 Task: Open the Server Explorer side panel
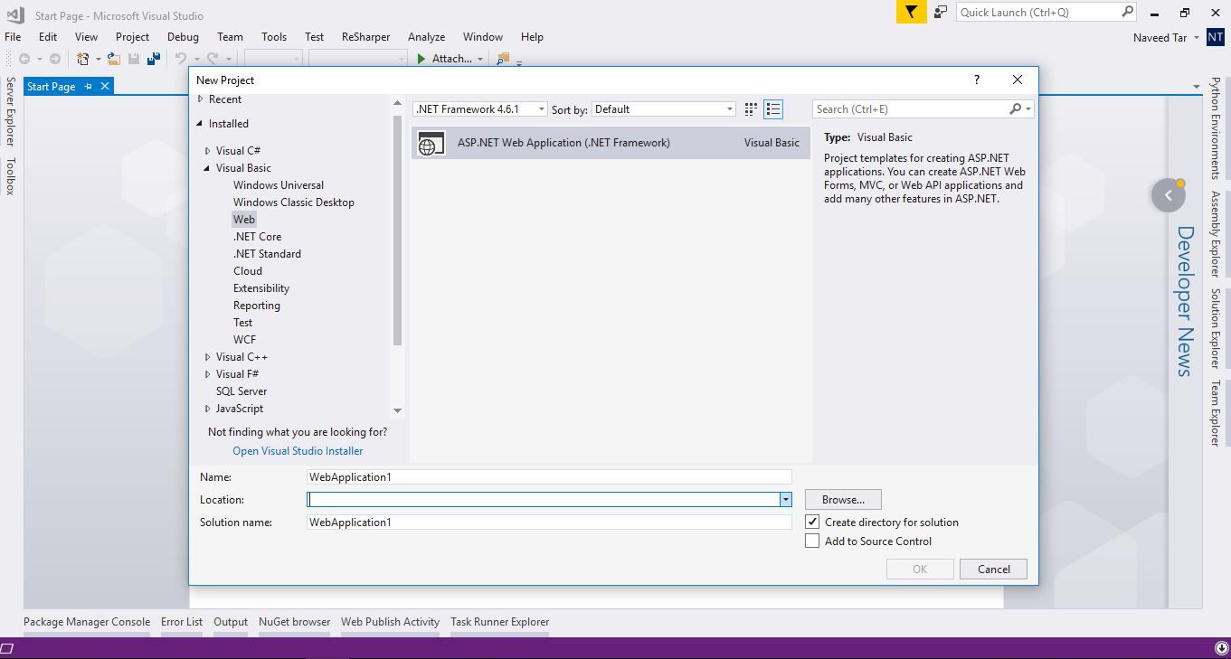click(x=11, y=111)
